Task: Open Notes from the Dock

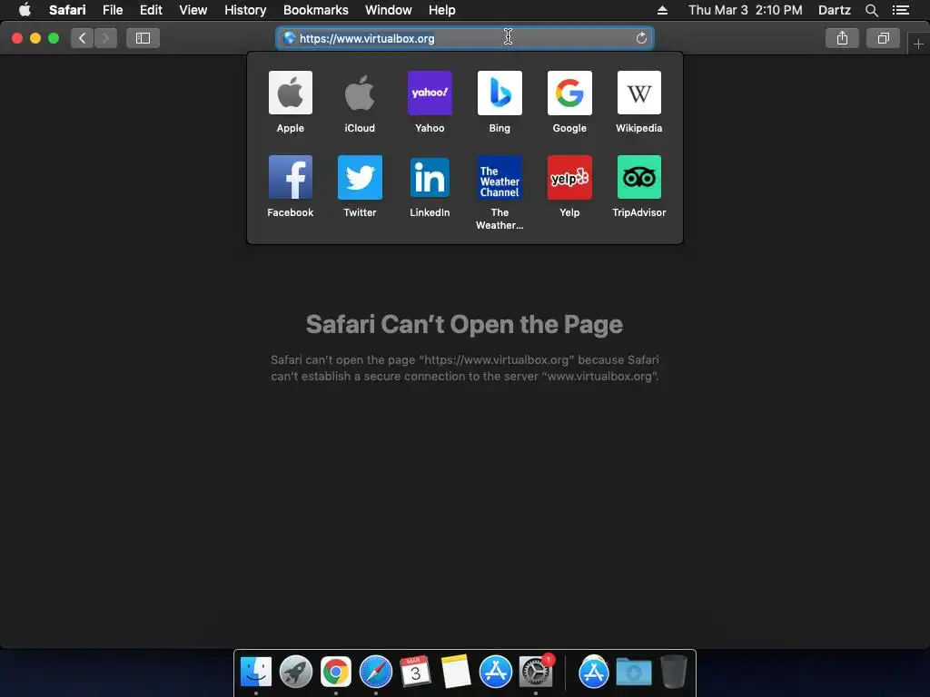Action: click(456, 672)
